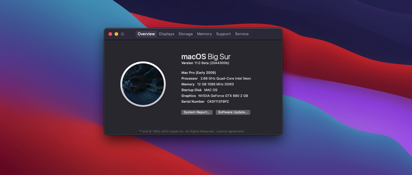Open the Licence Agreement link
This screenshot has height=175, width=412.
tap(230, 132)
